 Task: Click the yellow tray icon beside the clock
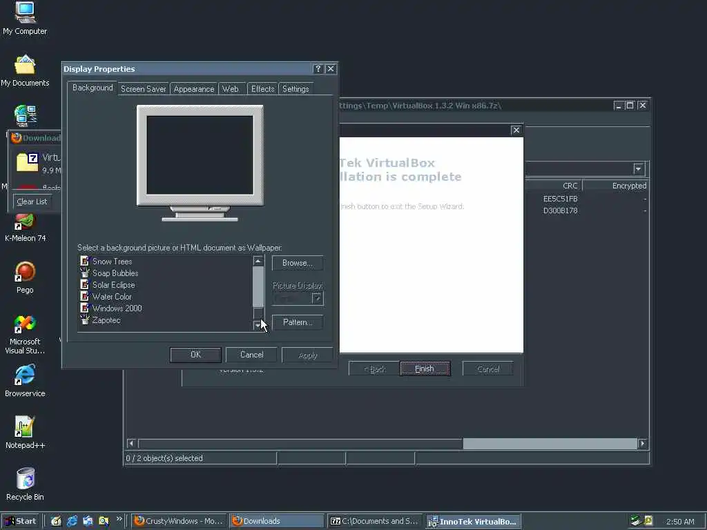648,521
